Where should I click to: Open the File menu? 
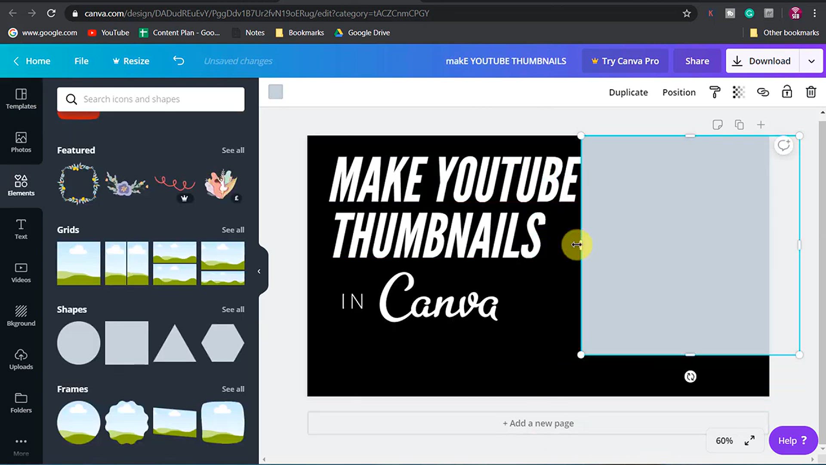pos(81,61)
